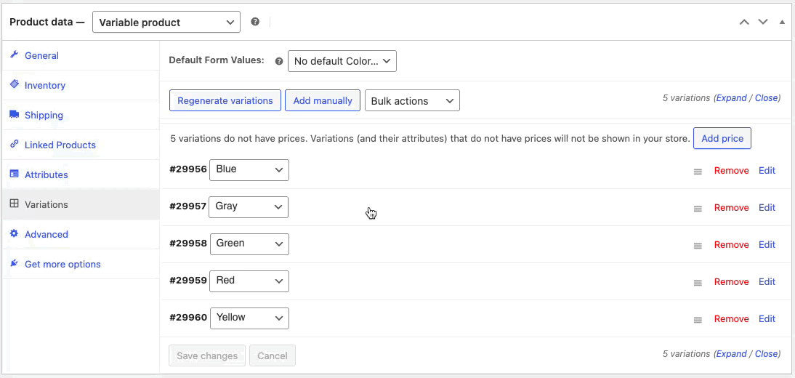Image resolution: width=795 pixels, height=378 pixels.
Task: Open the No default Color dropdown
Action: coord(342,61)
